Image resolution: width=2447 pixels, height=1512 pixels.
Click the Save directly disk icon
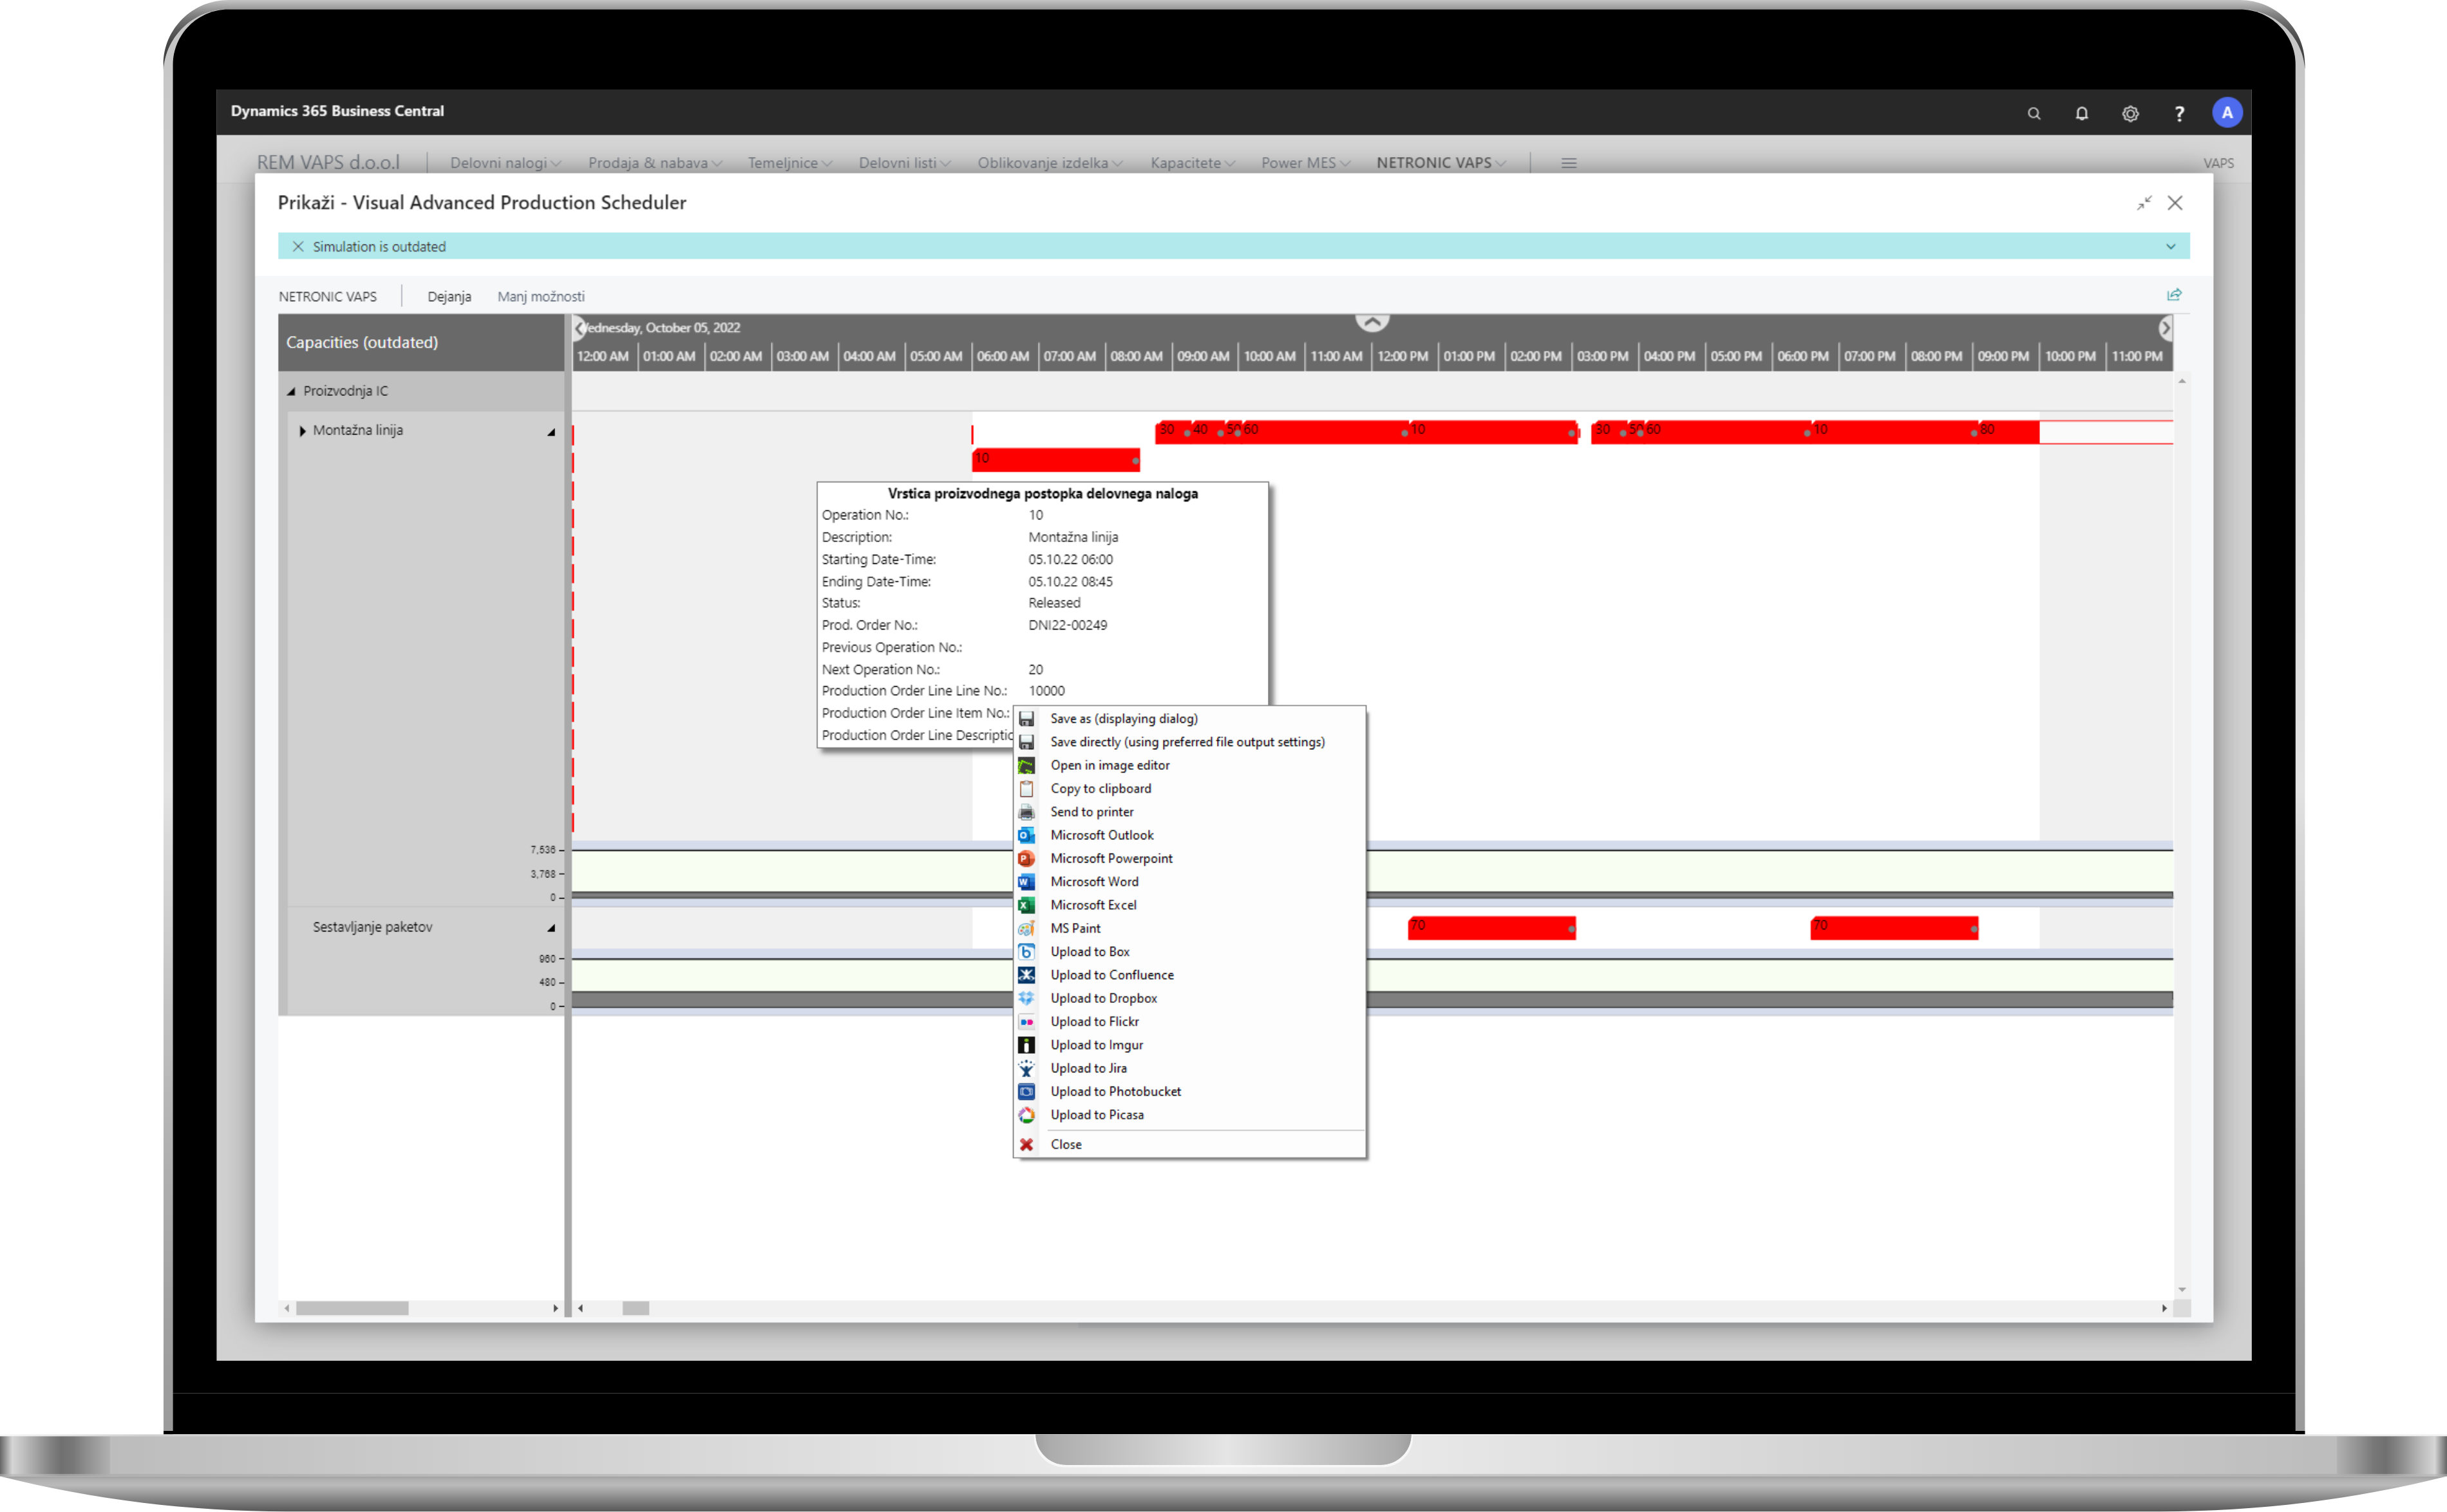pyautogui.click(x=1026, y=742)
